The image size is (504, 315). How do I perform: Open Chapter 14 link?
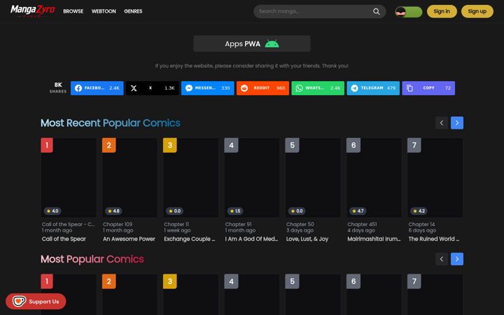click(421, 225)
